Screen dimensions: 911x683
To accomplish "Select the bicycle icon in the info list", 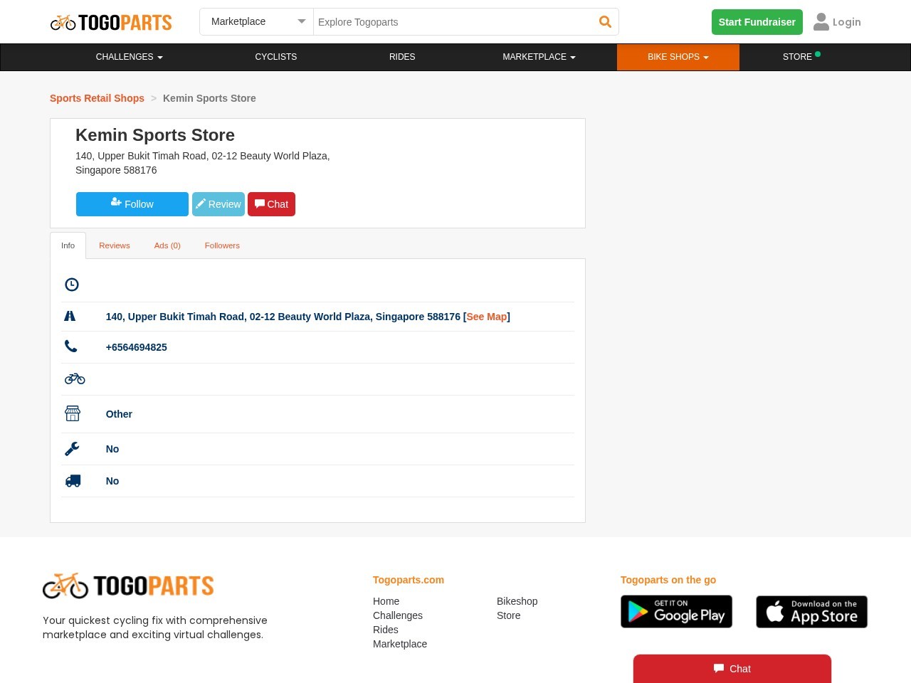I will 74,378.
